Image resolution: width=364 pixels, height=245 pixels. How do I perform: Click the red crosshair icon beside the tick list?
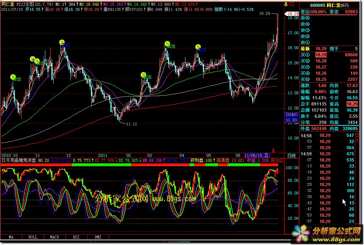(357, 134)
